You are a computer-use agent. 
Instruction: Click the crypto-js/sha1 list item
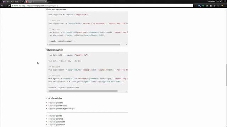56,119
